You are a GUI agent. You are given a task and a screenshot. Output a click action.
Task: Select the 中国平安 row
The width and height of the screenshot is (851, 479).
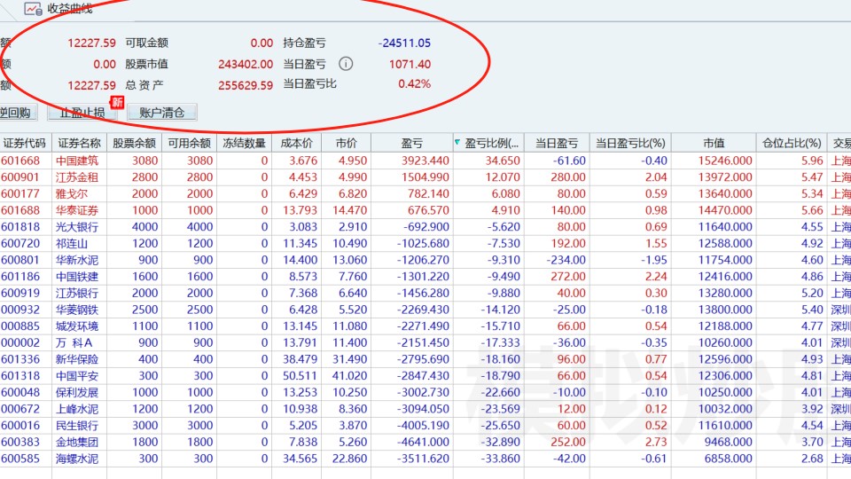click(x=425, y=376)
